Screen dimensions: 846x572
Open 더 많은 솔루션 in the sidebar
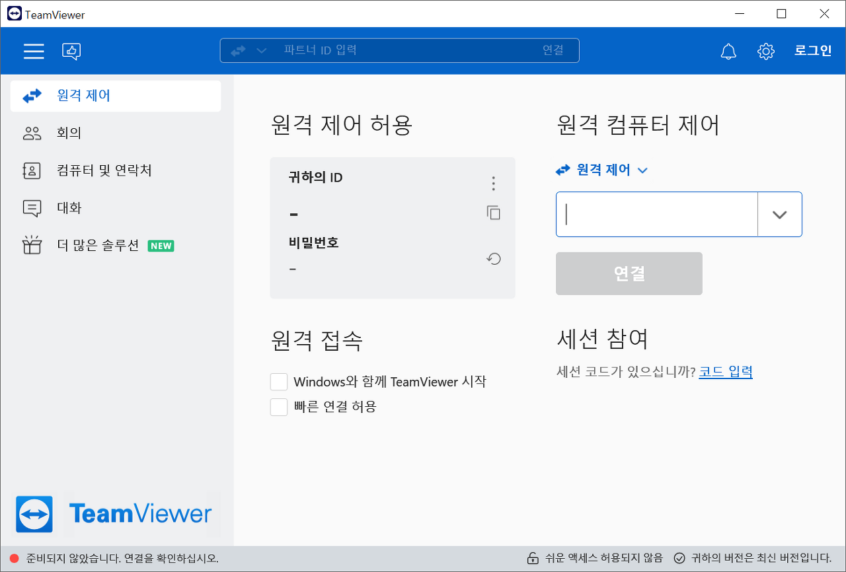tap(116, 246)
